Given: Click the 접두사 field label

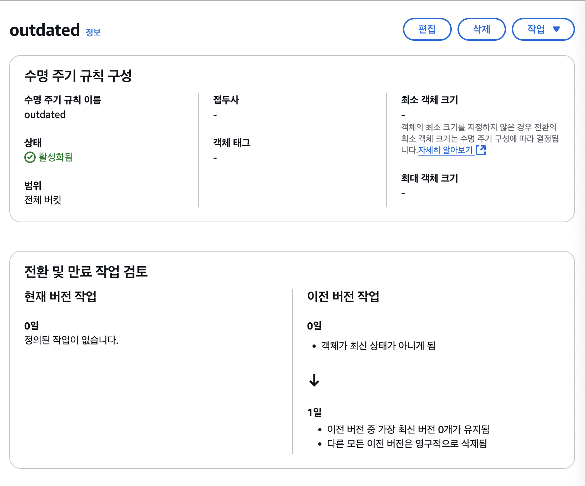Looking at the screenshot, I should (x=226, y=100).
